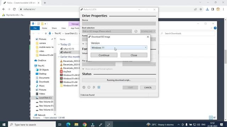The height and width of the screenshot is (127, 227).
Task: Open View tab in File Explorer ribbon
Action: point(63,28)
